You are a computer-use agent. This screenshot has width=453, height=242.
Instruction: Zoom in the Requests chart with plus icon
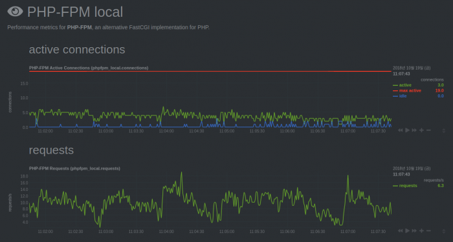click(421, 230)
